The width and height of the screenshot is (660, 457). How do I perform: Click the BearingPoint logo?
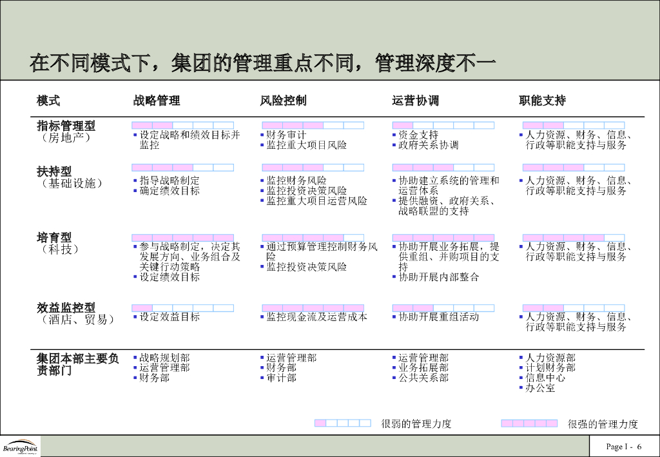19,448
